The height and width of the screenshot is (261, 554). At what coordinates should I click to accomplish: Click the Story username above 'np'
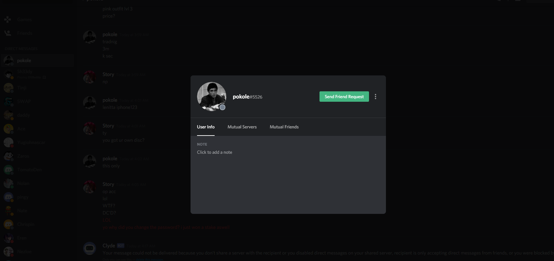click(x=108, y=74)
